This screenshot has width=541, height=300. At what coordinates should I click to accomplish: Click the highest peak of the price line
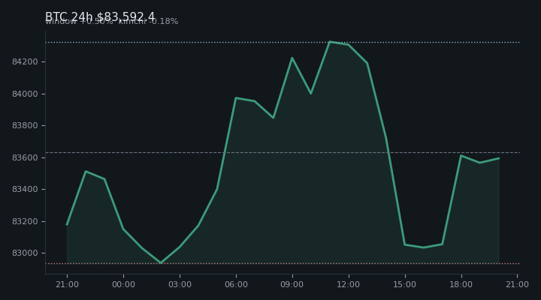click(330, 42)
